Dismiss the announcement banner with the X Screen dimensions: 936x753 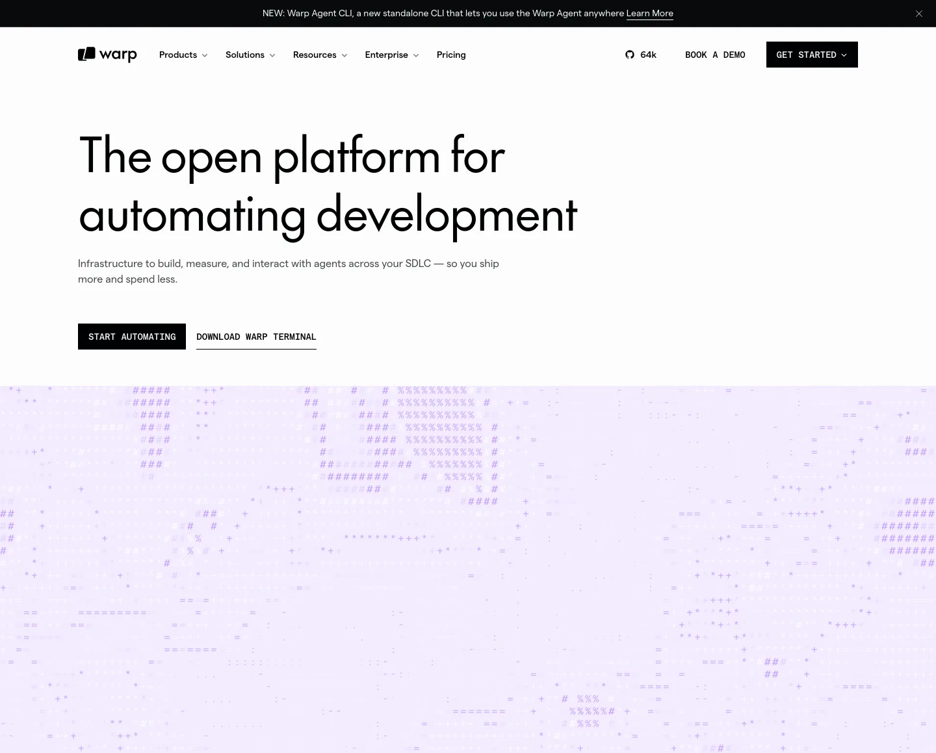click(x=919, y=14)
